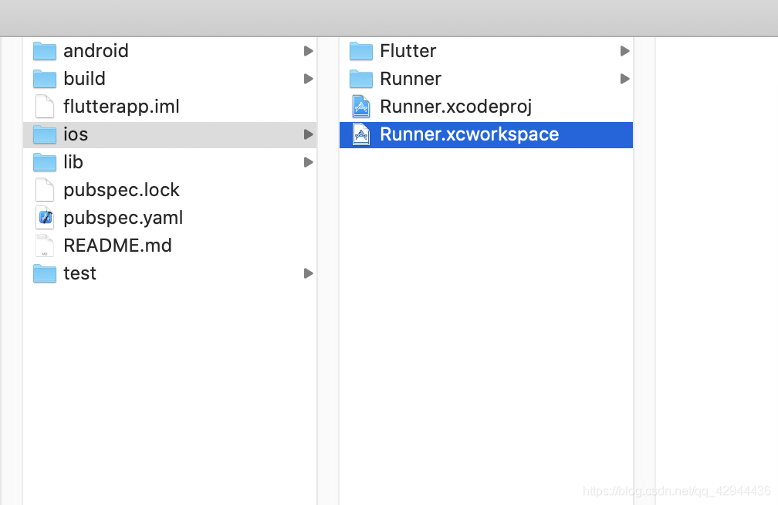Select the lib folder name
Image resolution: width=778 pixels, height=505 pixels.
pyautogui.click(x=73, y=162)
